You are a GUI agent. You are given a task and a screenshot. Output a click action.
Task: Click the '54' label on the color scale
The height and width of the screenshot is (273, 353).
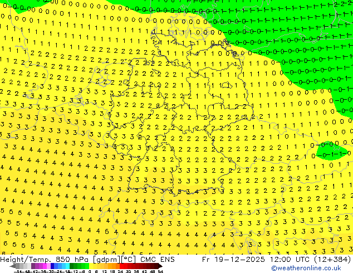[x=160, y=272]
